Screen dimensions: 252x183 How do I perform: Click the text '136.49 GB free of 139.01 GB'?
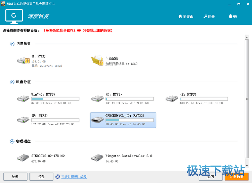pos(127,103)
